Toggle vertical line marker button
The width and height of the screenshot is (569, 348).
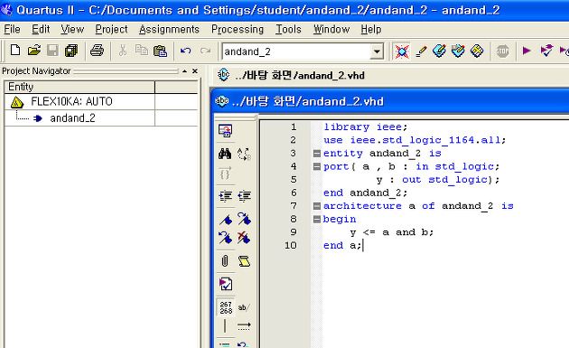tap(225, 325)
